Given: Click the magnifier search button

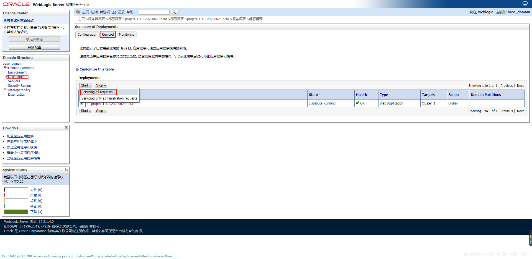Looking at the screenshot, I should 174,12.
